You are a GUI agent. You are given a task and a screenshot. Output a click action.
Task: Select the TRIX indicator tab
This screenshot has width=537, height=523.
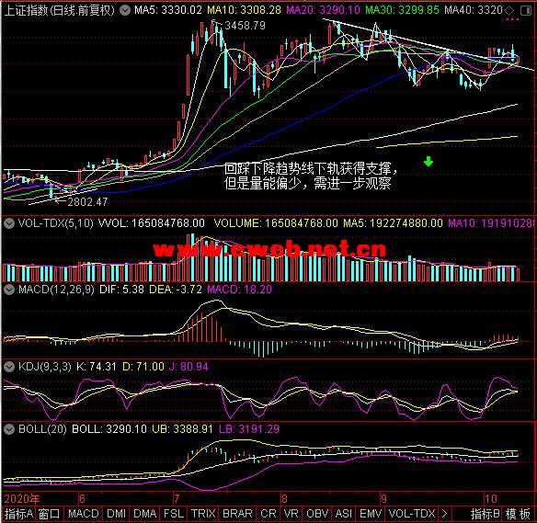click(203, 514)
